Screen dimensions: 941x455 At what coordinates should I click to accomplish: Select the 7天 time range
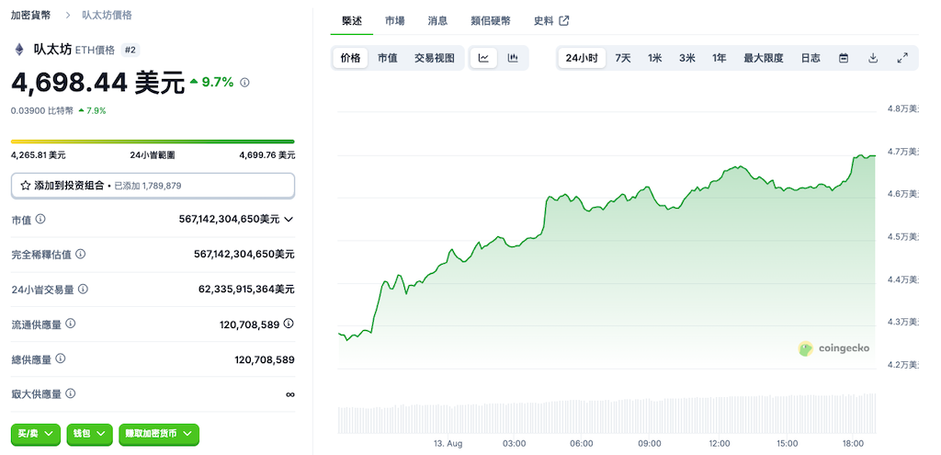pos(623,58)
